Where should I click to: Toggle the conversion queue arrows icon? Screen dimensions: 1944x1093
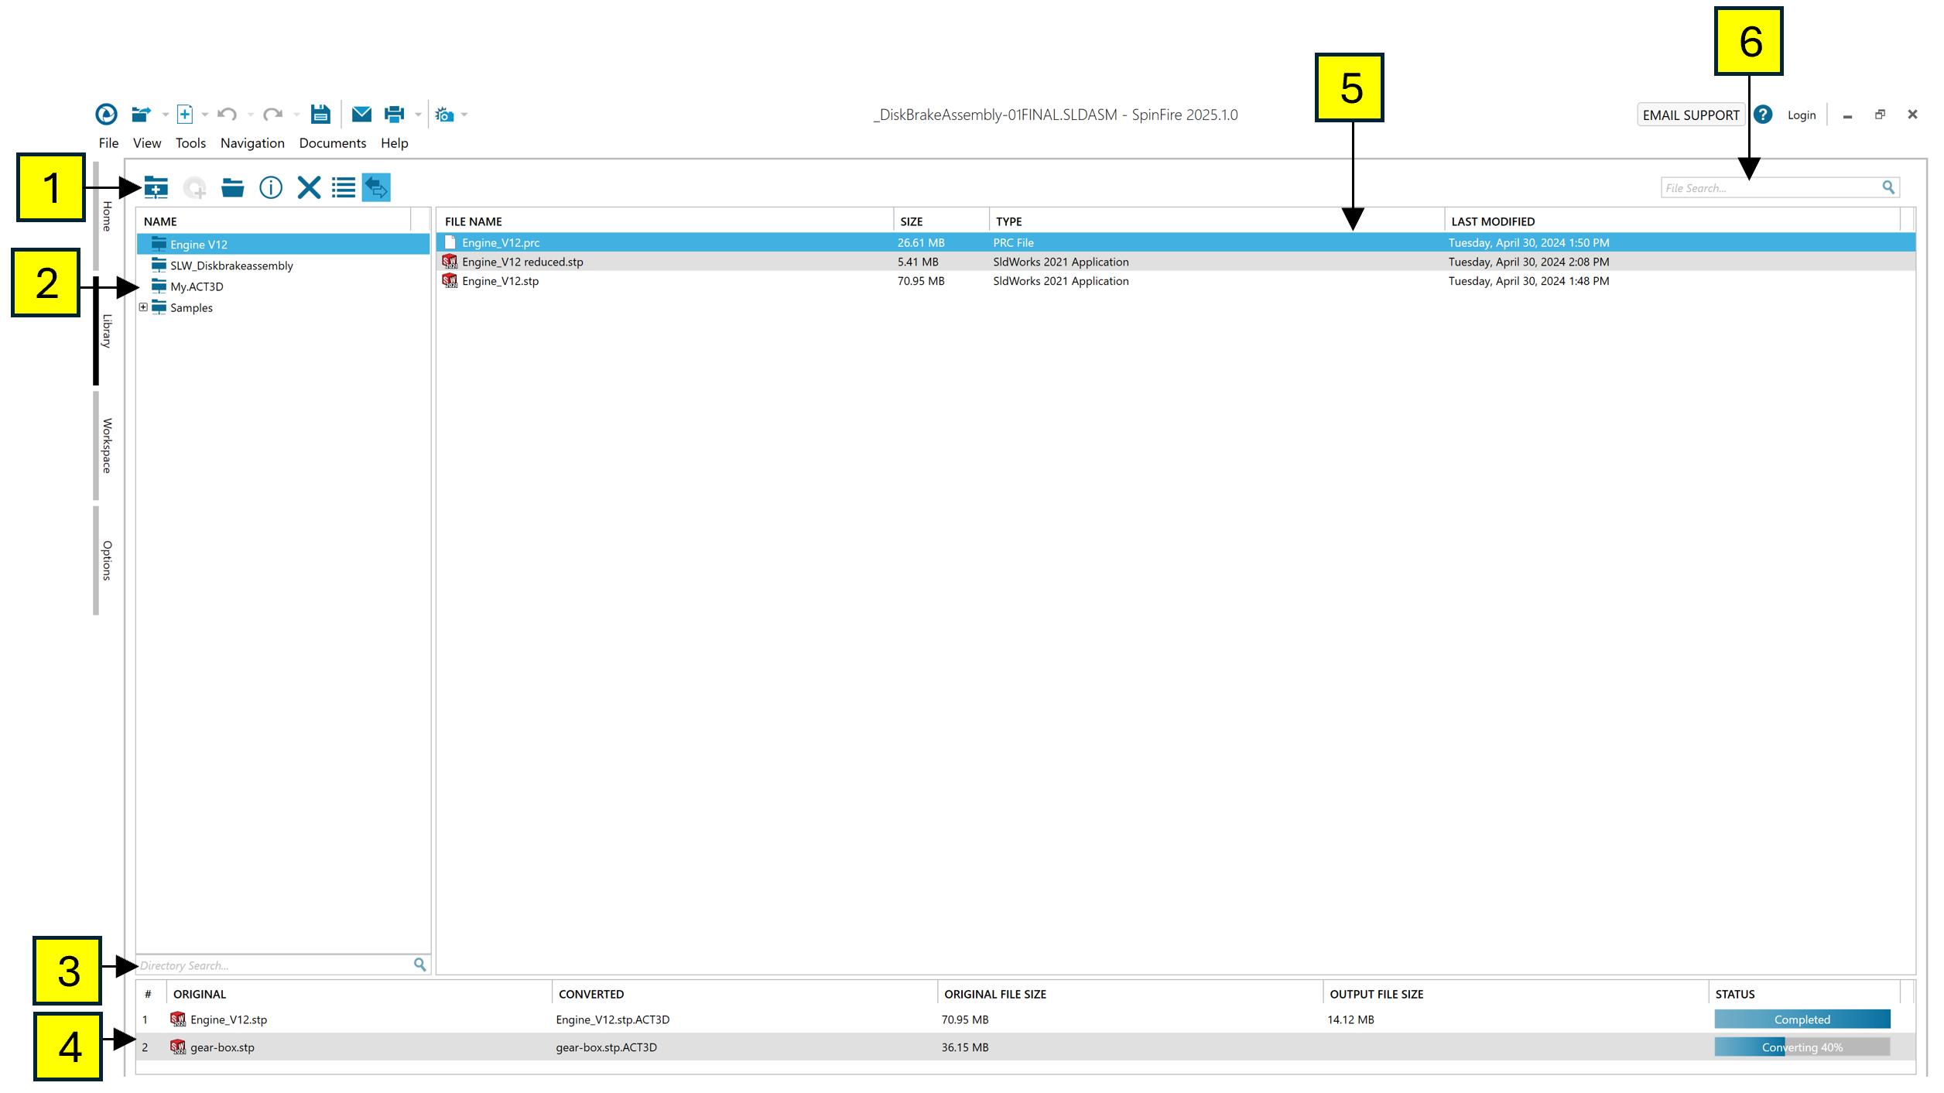point(376,187)
